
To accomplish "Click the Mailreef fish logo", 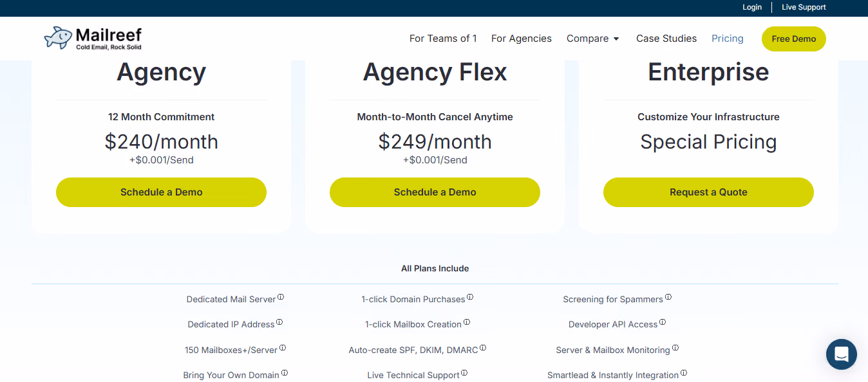I will pos(93,38).
